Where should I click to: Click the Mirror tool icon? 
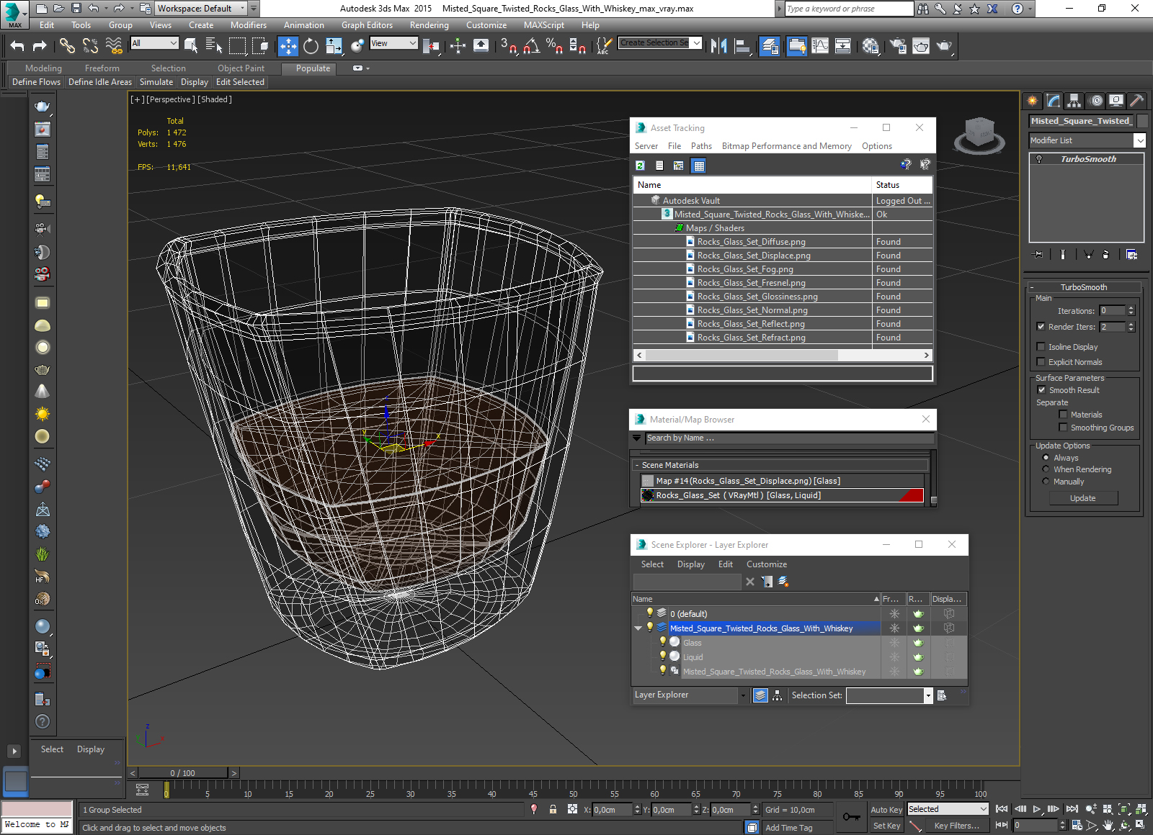point(718,46)
